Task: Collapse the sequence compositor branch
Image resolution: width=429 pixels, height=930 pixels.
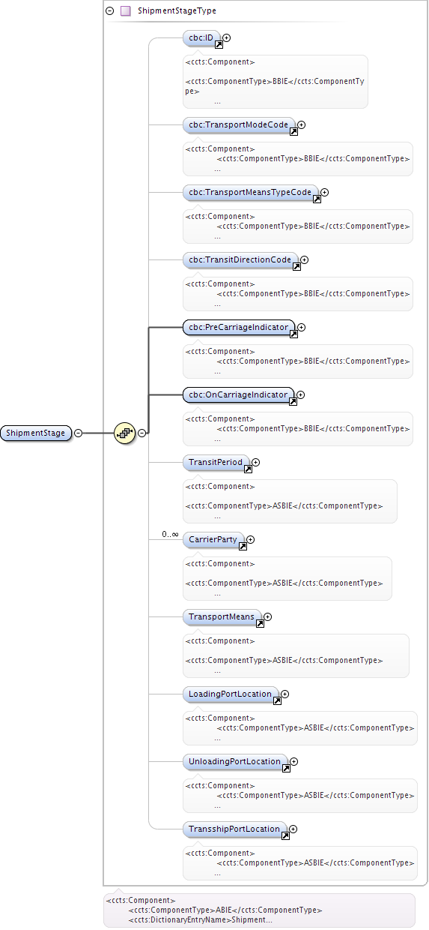Action: click(x=142, y=433)
